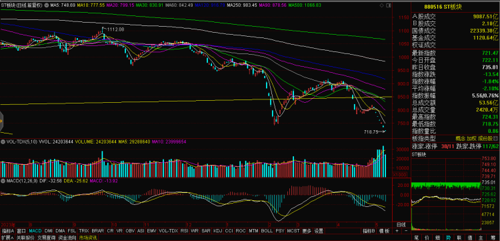Open the 交易查询 tab
Image resolution: width=500 pixels, height=241 pixels.
pos(46,238)
